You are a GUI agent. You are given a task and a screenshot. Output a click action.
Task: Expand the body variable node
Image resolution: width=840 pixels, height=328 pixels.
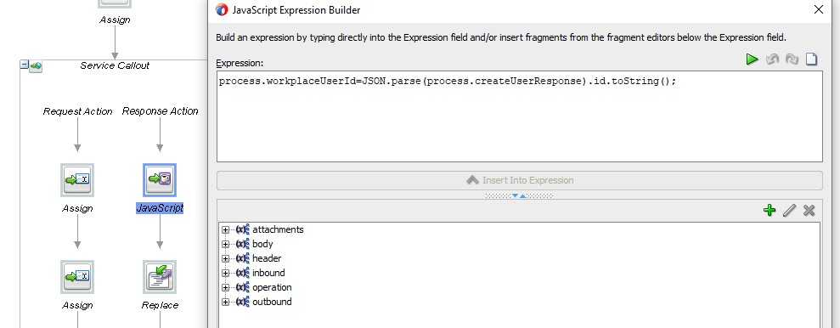226,245
